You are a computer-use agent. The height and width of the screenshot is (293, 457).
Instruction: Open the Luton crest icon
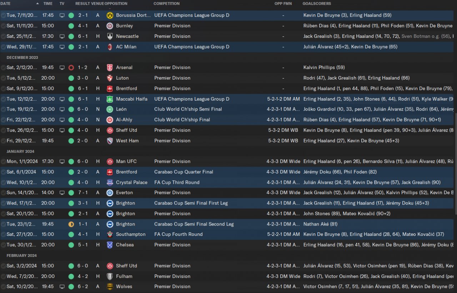[110, 78]
